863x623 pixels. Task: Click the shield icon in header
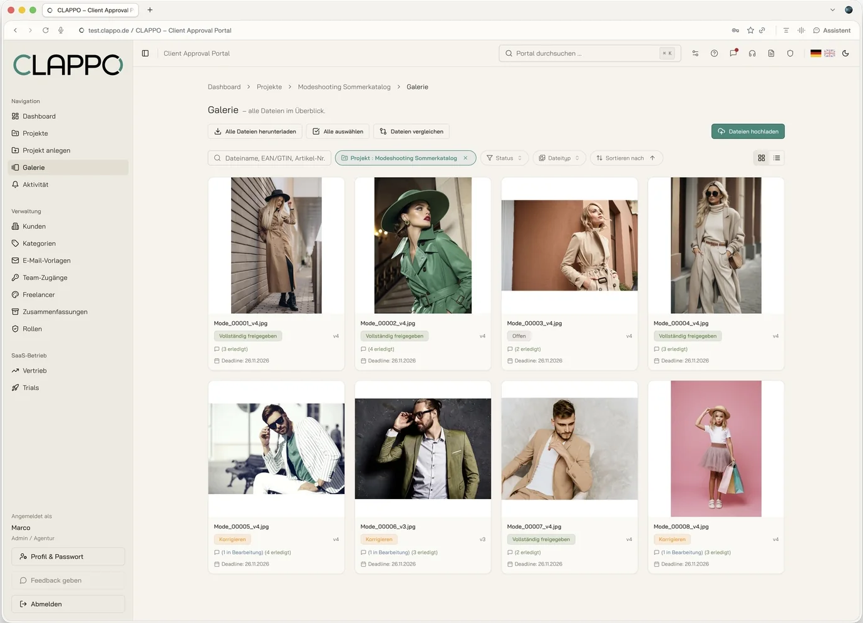(790, 53)
